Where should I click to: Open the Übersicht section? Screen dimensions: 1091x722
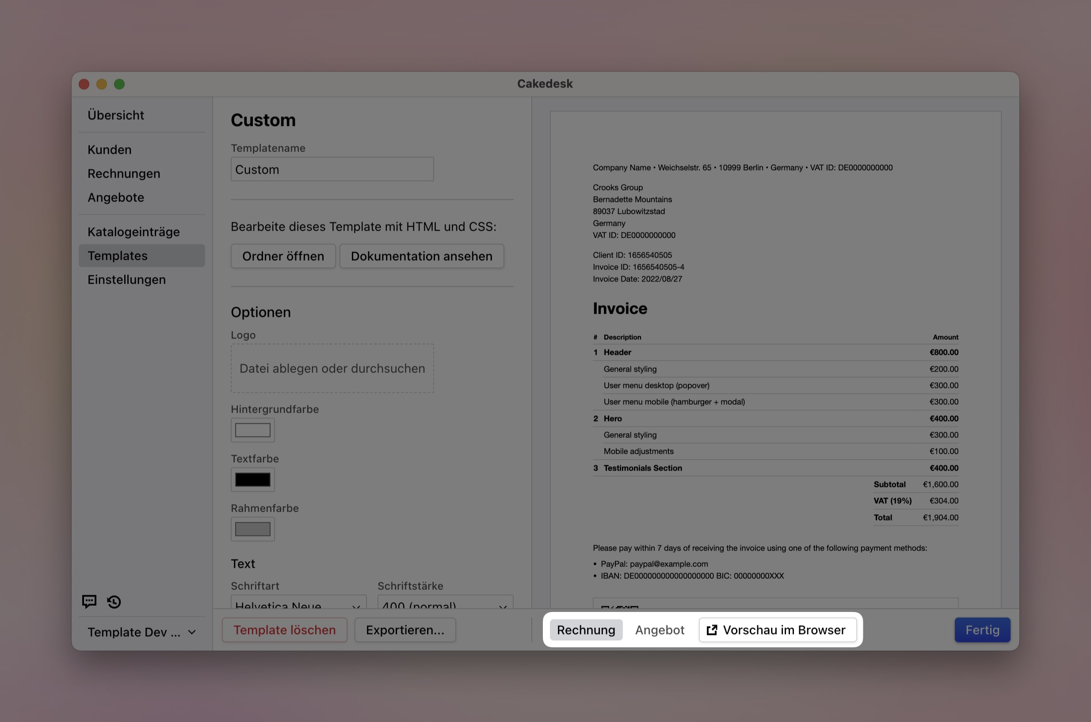(x=115, y=115)
